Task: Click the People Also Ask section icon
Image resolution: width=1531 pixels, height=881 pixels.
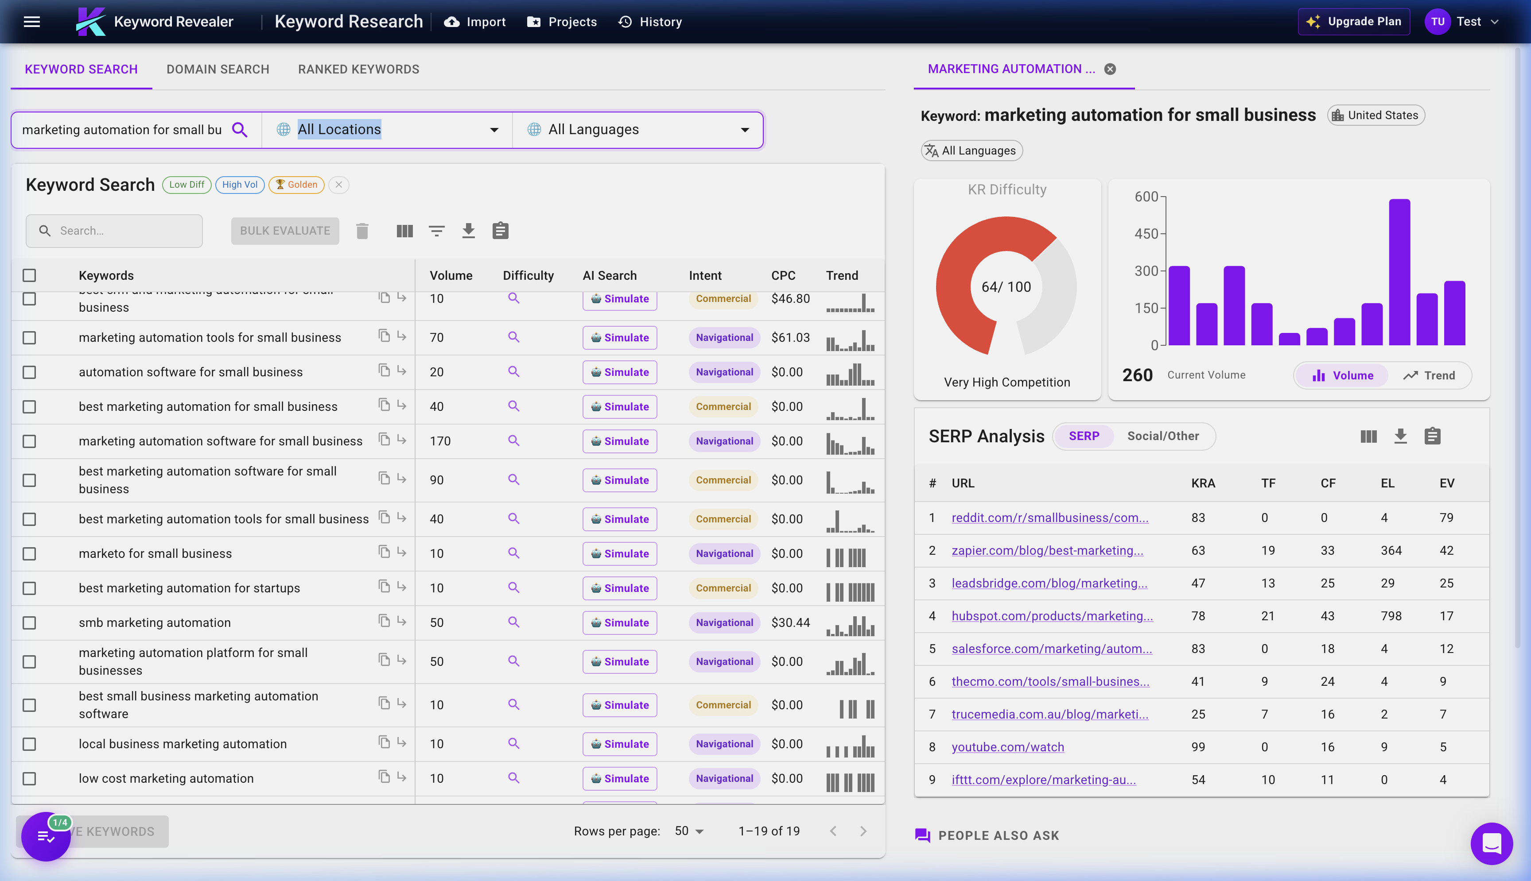Action: pyautogui.click(x=923, y=835)
